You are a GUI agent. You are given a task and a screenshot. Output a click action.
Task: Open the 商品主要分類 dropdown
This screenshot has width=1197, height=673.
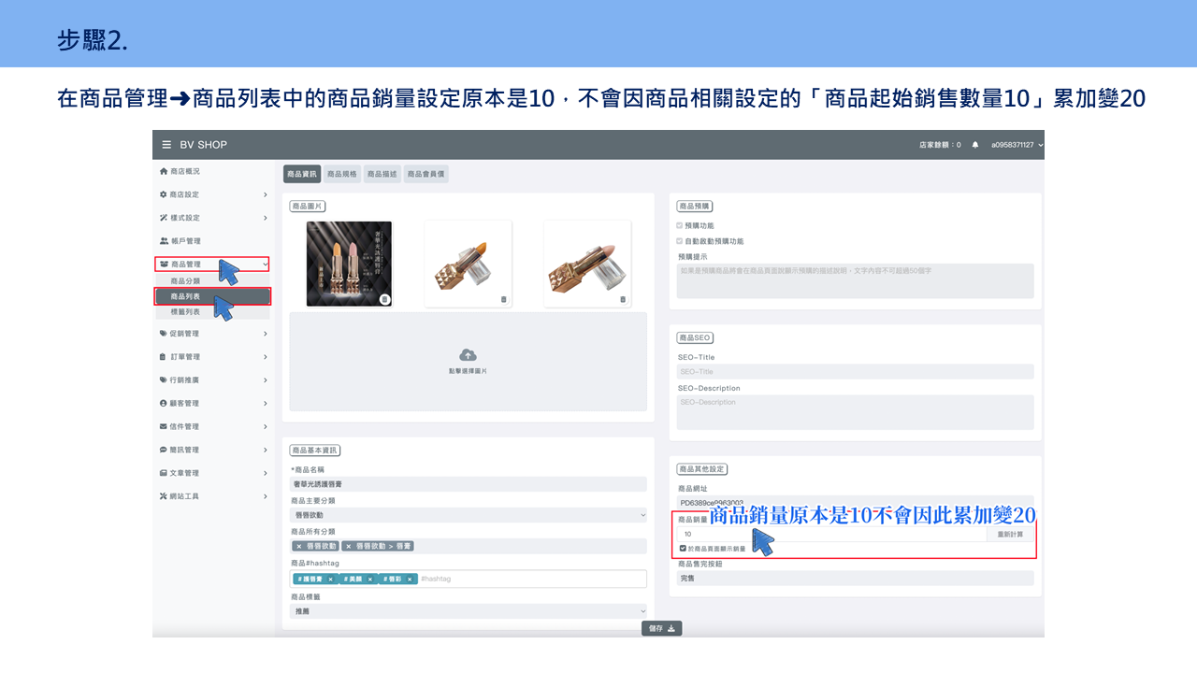pyautogui.click(x=468, y=515)
